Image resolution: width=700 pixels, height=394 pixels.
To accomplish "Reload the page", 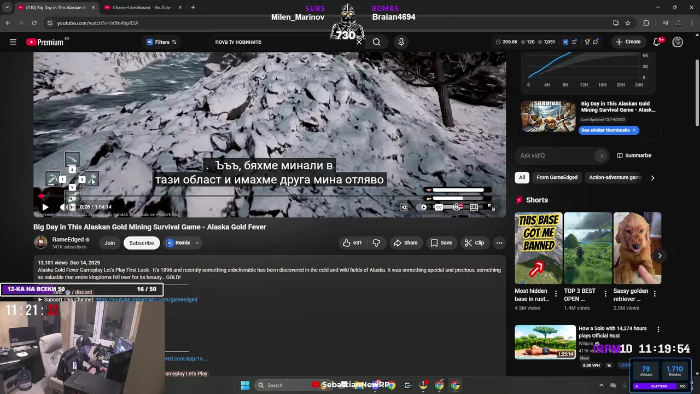I will pyautogui.click(x=34, y=23).
